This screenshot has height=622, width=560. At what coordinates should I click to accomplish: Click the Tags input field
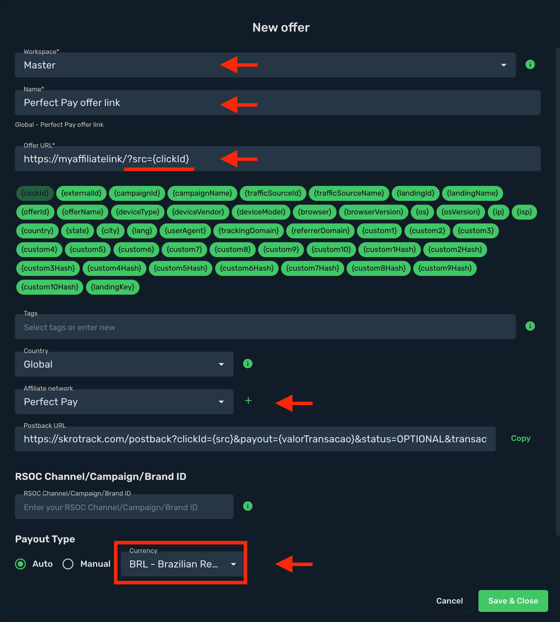coord(265,327)
